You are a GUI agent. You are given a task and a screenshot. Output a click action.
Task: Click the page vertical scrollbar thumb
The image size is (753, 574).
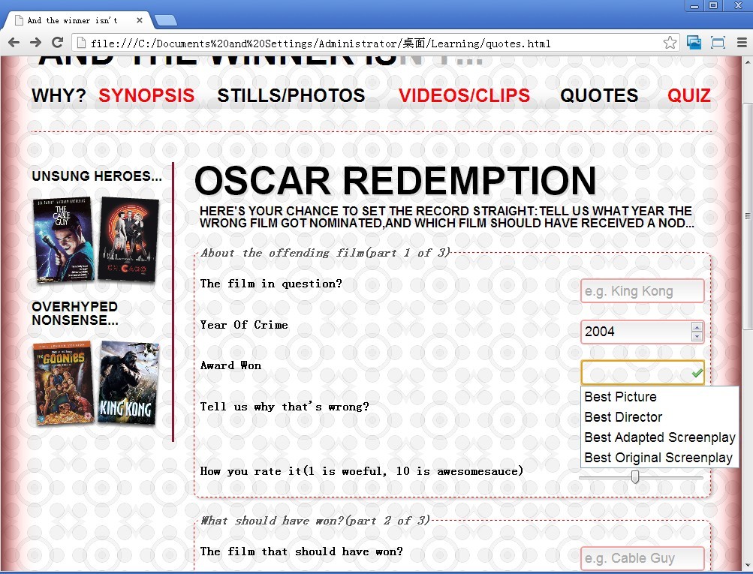[748, 216]
